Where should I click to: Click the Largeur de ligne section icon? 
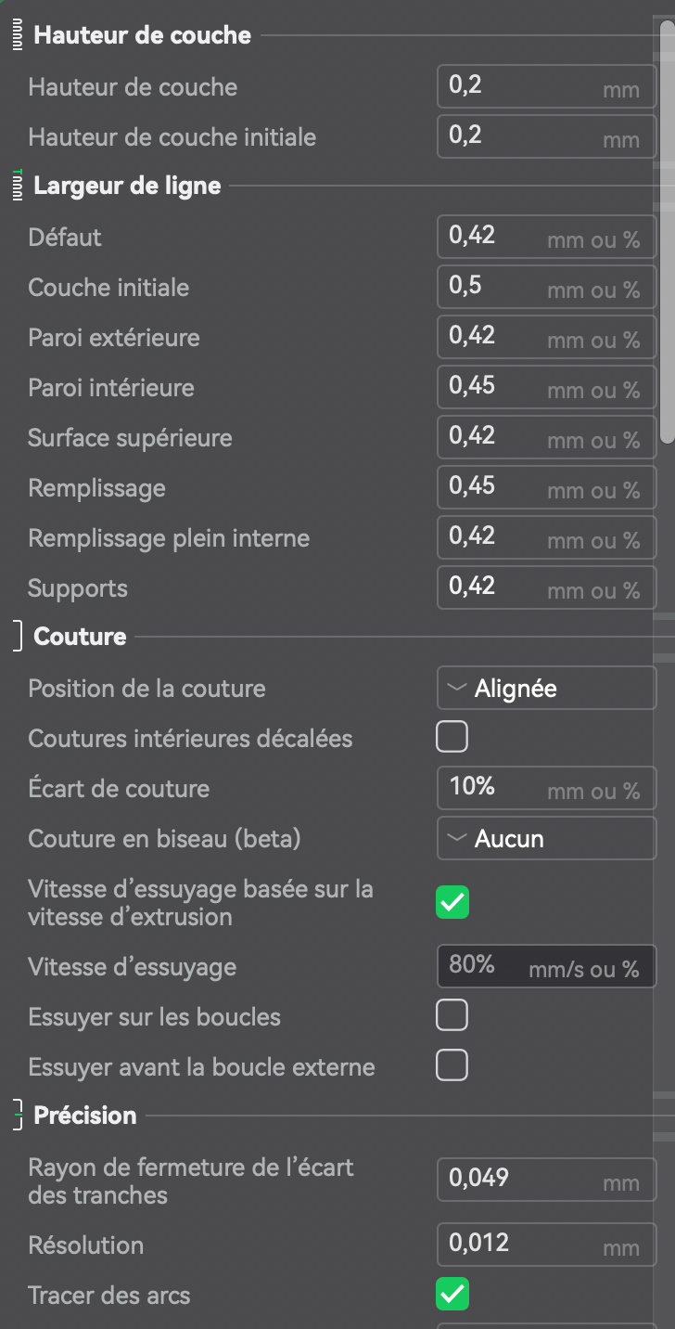click(x=17, y=187)
